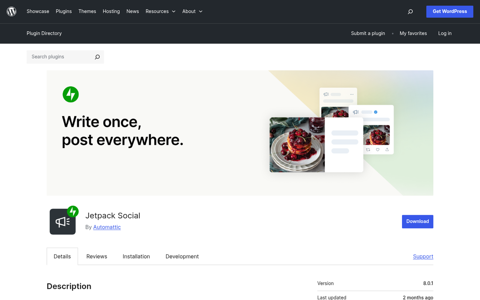480x300 pixels.
Task: Click the search icon inside the plugin search field
Action: [97, 57]
